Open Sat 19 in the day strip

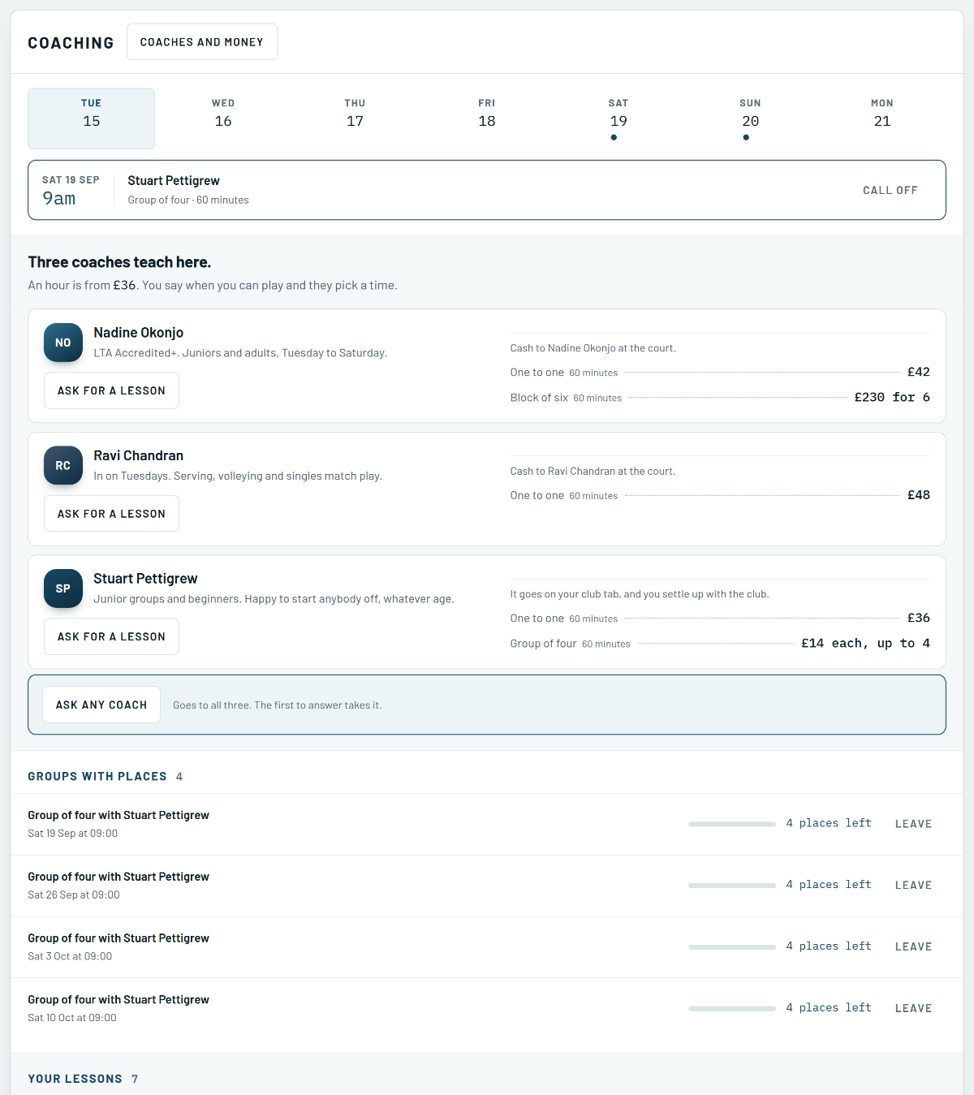click(x=618, y=119)
